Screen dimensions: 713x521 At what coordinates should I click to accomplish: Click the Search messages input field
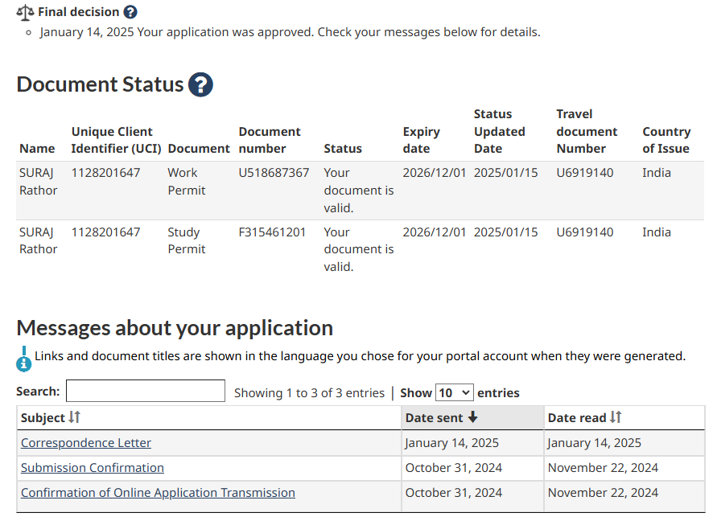point(146,392)
